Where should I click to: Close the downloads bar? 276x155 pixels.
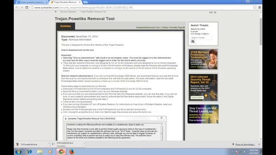(259, 144)
